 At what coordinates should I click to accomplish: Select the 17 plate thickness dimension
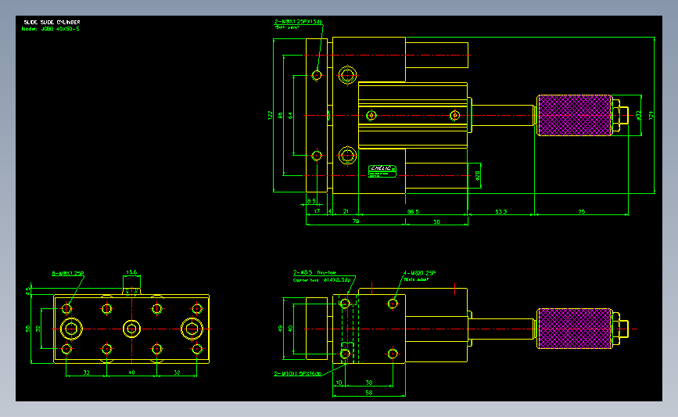click(x=317, y=211)
